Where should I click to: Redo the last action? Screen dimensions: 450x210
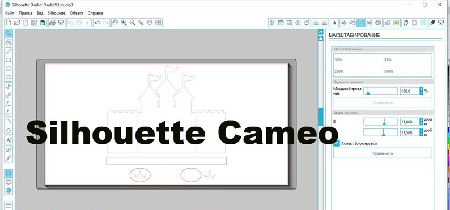point(105,23)
